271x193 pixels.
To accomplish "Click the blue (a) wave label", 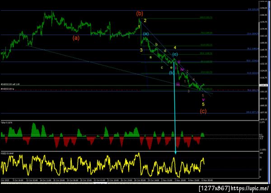I will [x=146, y=34].
